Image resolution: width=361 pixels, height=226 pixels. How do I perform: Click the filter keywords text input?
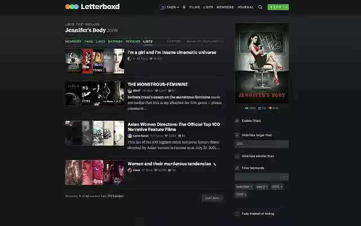point(257,177)
